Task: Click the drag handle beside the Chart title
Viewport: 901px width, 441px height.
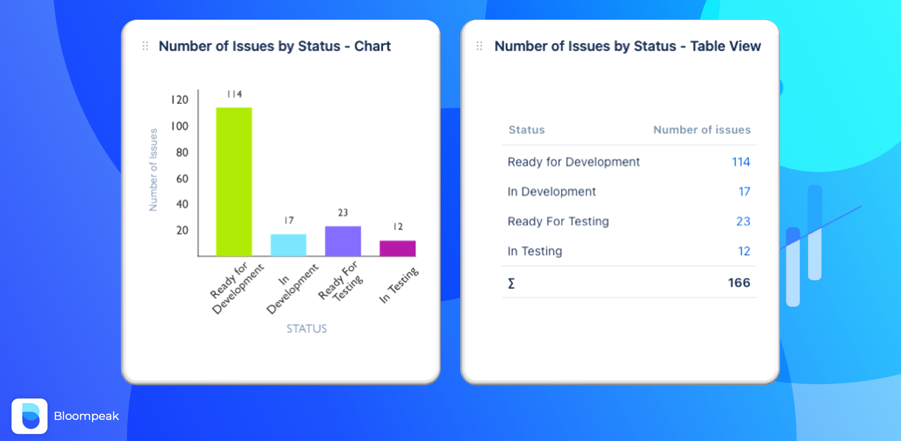Action: coord(145,46)
